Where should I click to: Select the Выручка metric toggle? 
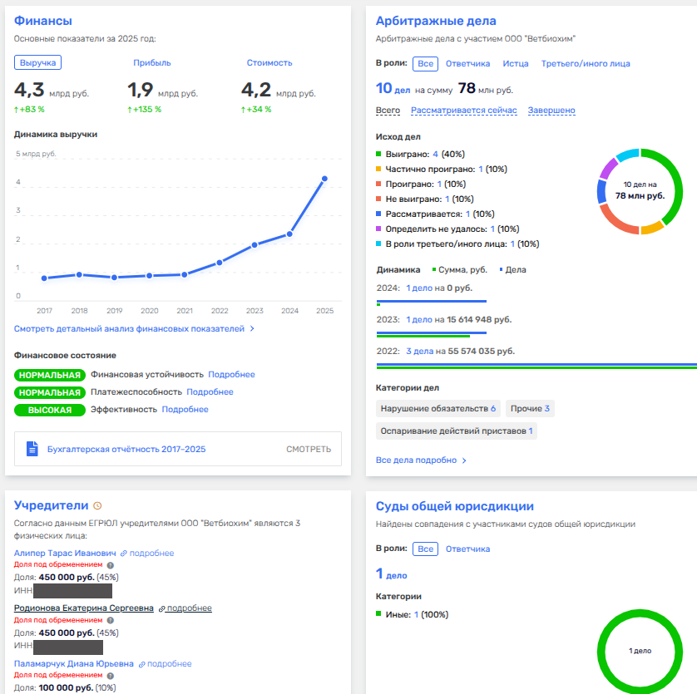pos(37,62)
